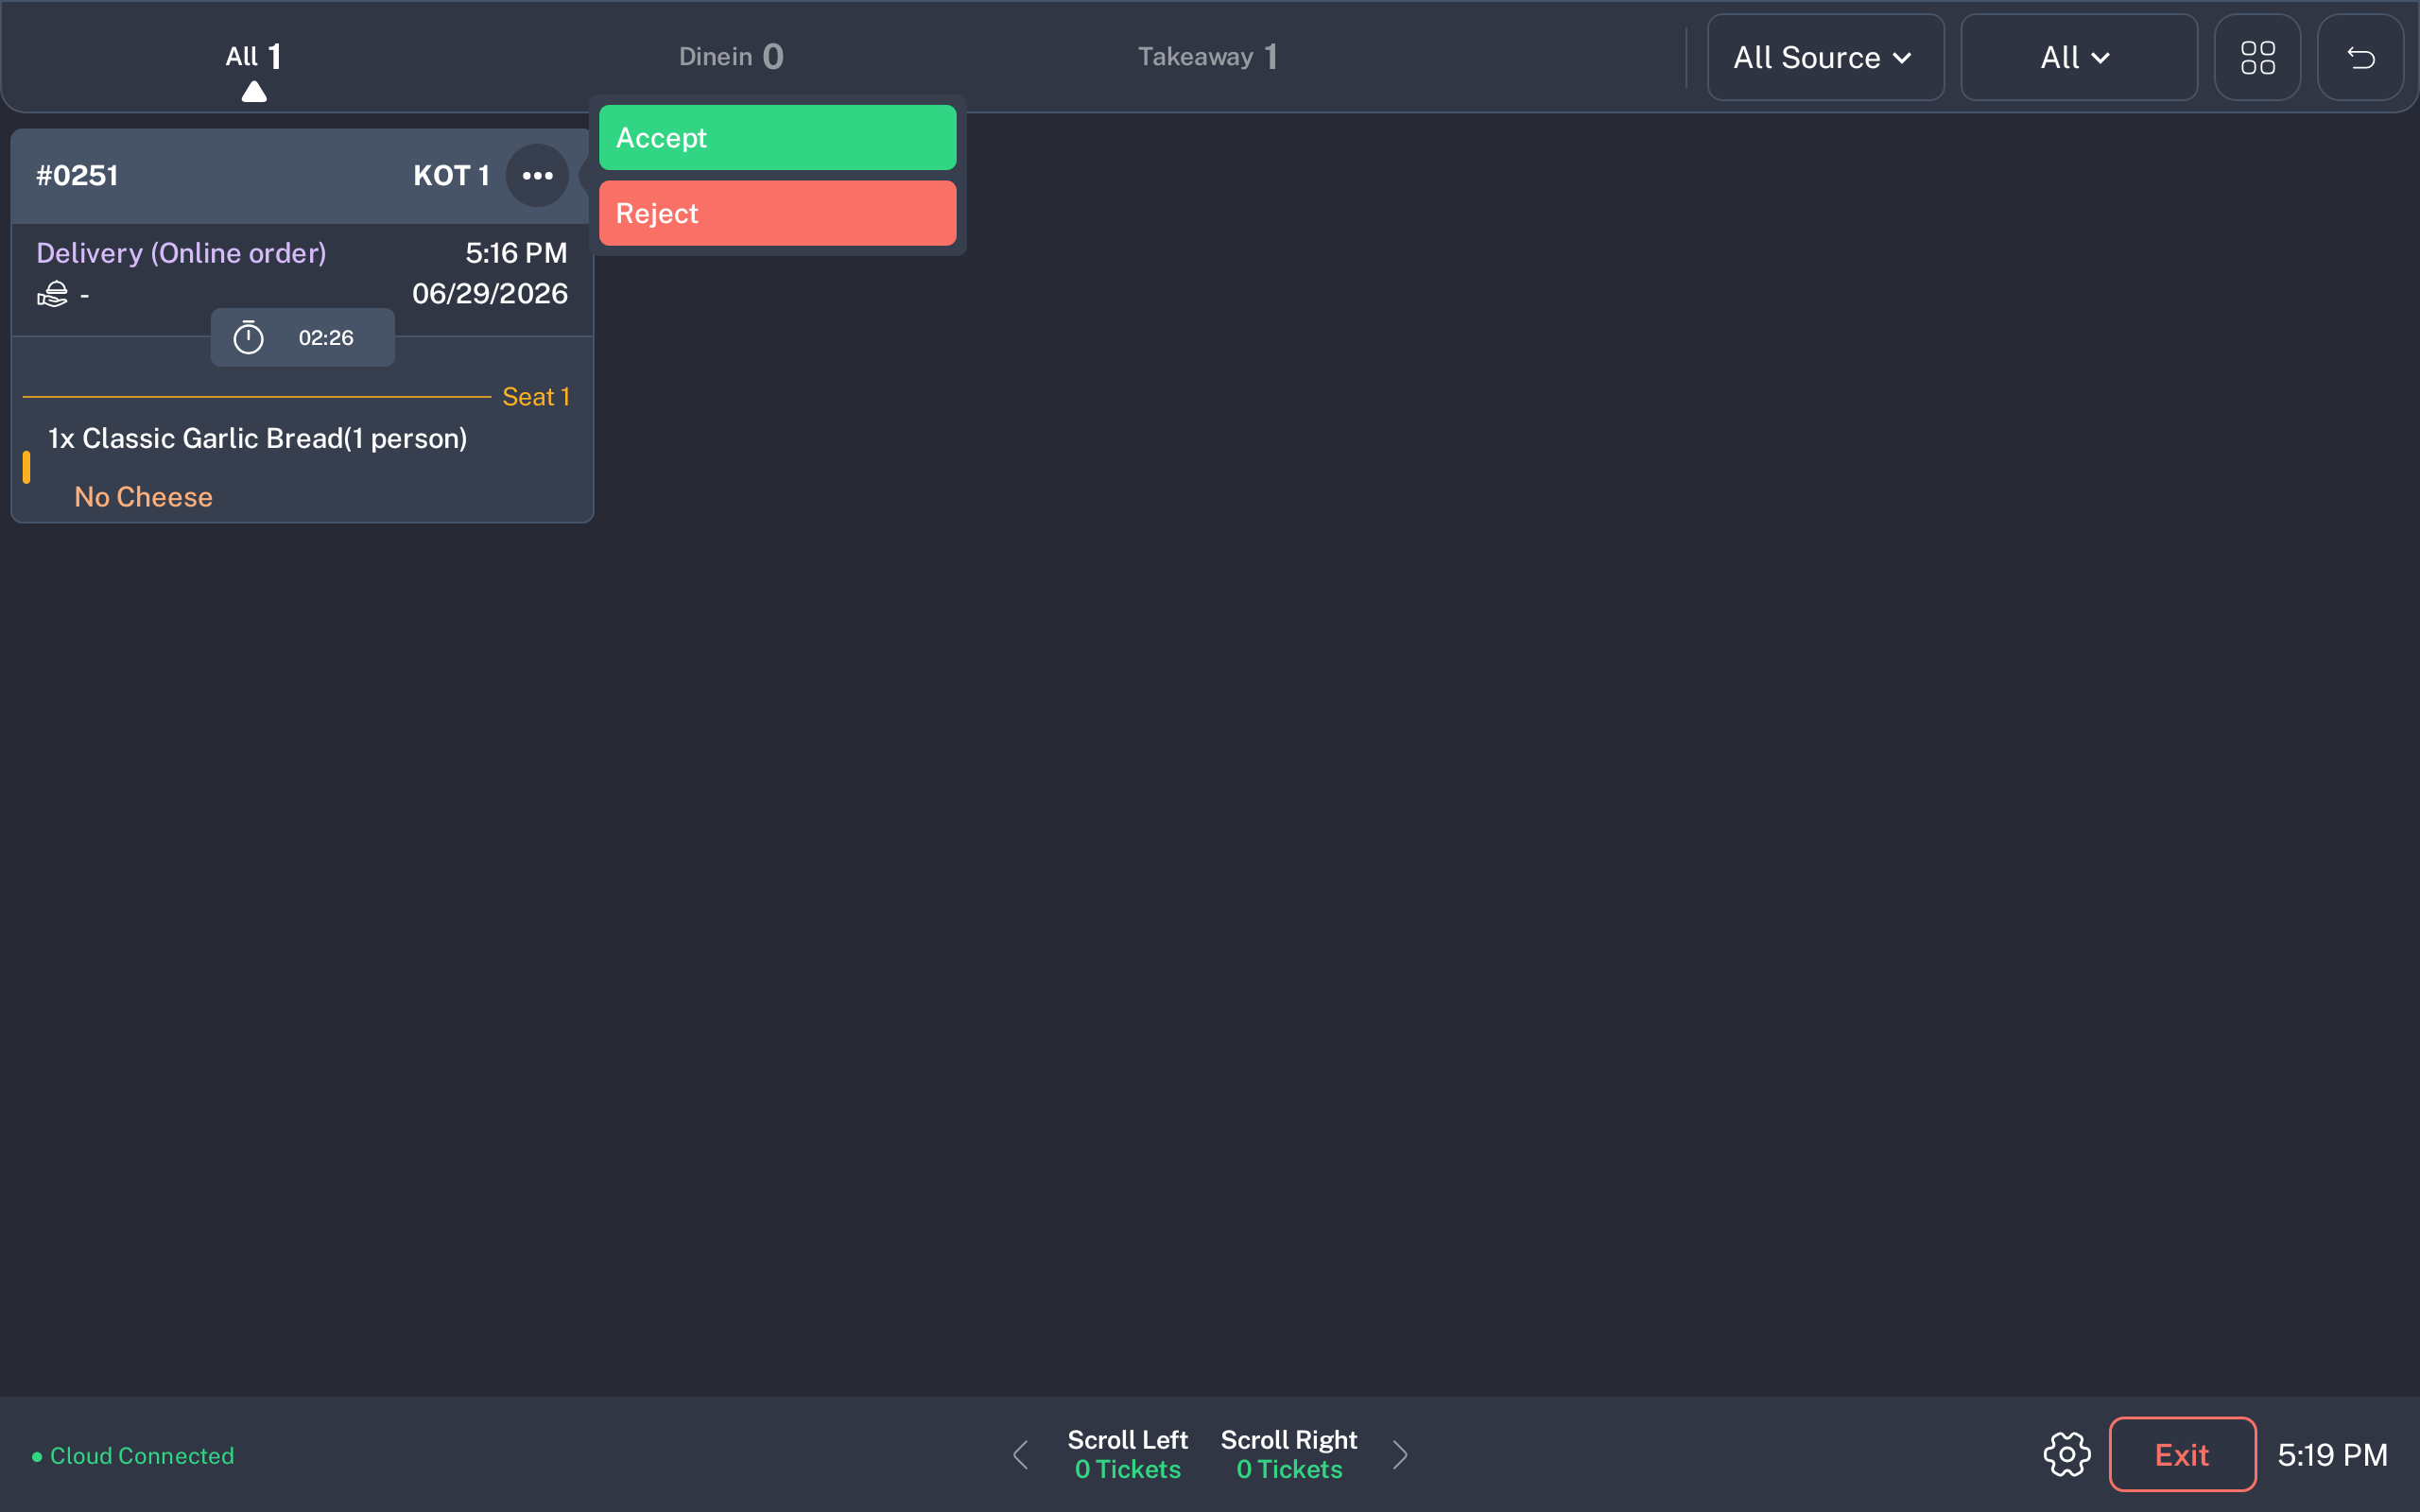Click the Scroll Left chevron arrow
Viewport: 2420px width, 1512px height.
pos(1020,1454)
